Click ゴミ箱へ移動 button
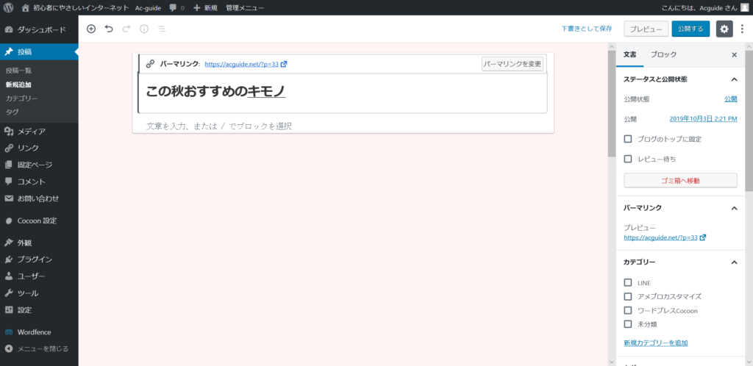 (680, 180)
